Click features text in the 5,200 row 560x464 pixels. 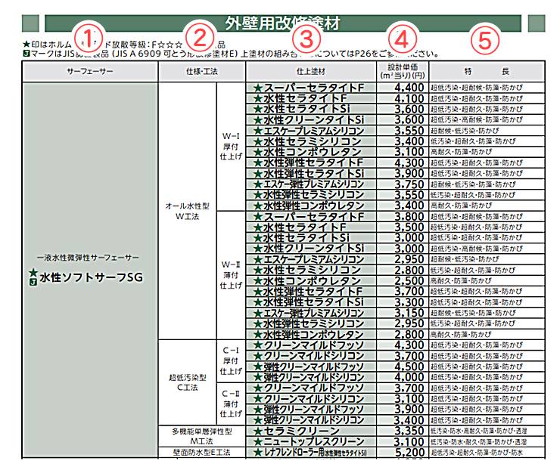tap(477, 453)
